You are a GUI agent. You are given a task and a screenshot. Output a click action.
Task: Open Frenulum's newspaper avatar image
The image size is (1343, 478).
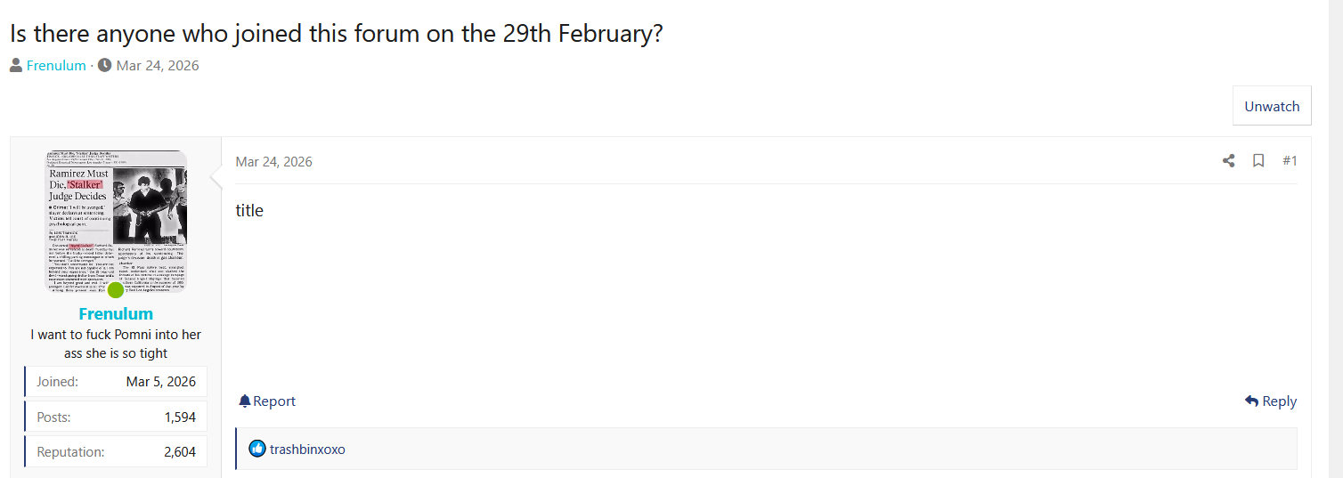click(116, 218)
